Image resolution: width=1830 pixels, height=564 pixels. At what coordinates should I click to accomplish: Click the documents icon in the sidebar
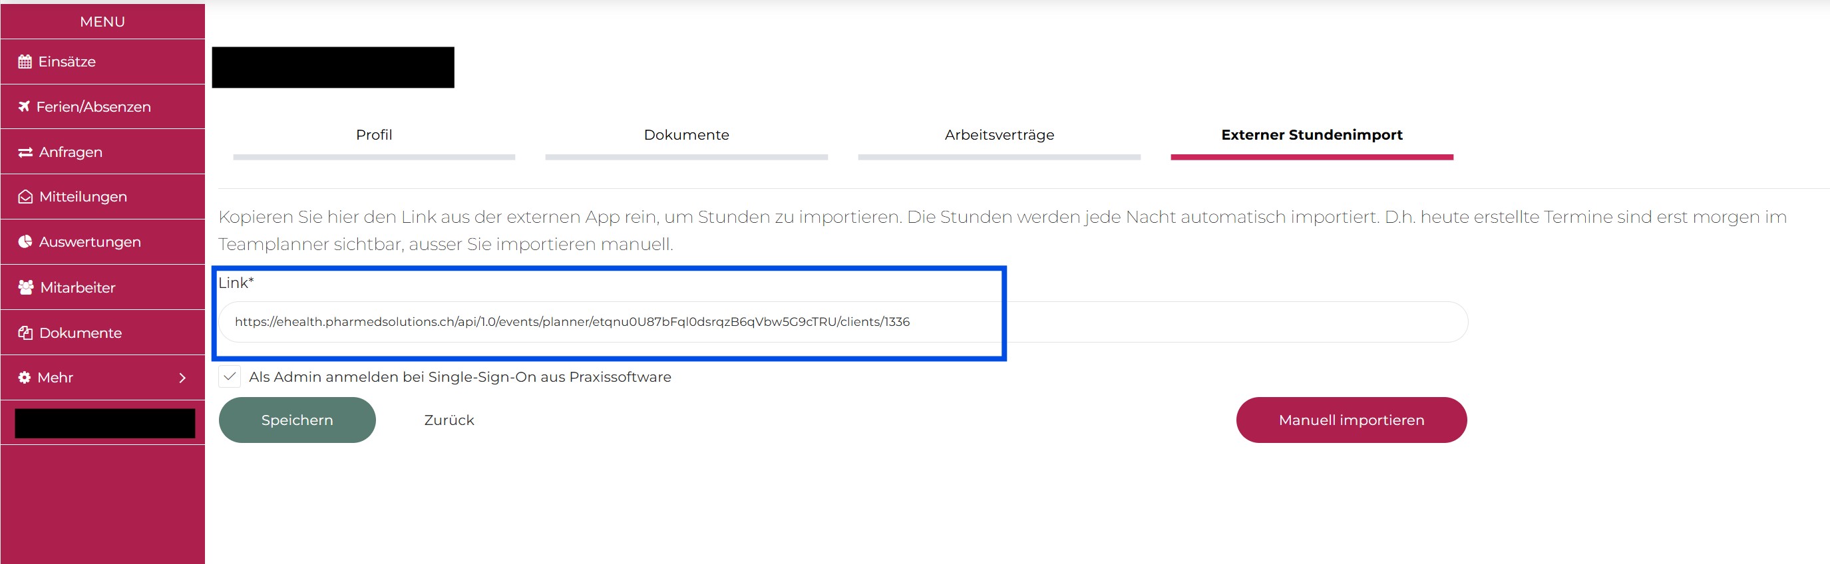click(x=25, y=333)
